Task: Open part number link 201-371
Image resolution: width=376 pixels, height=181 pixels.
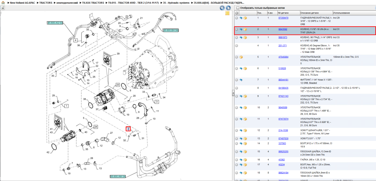Action: 282,46
